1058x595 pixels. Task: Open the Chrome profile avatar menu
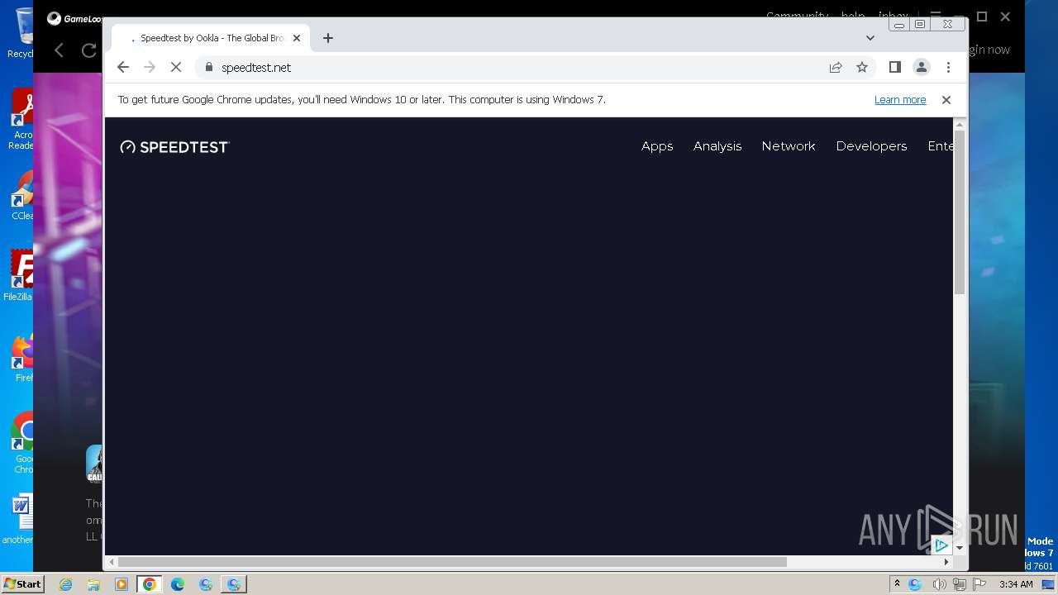coord(922,67)
